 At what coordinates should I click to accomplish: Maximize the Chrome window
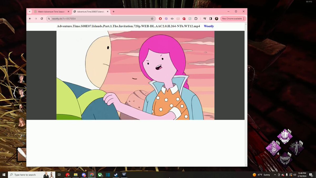pyautogui.click(x=236, y=11)
